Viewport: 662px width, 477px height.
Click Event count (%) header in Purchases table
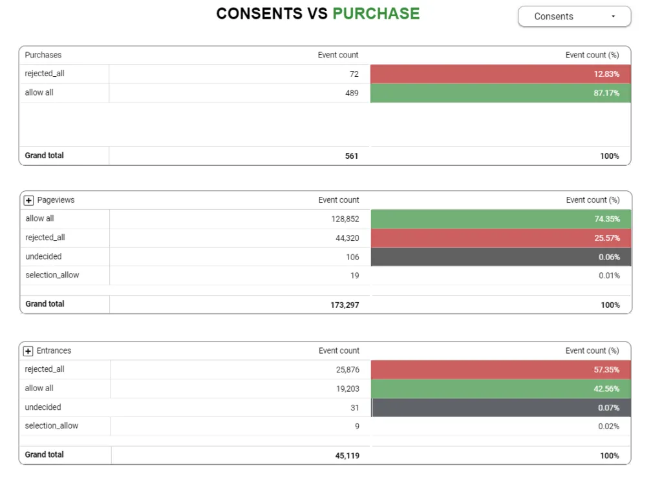click(x=592, y=56)
